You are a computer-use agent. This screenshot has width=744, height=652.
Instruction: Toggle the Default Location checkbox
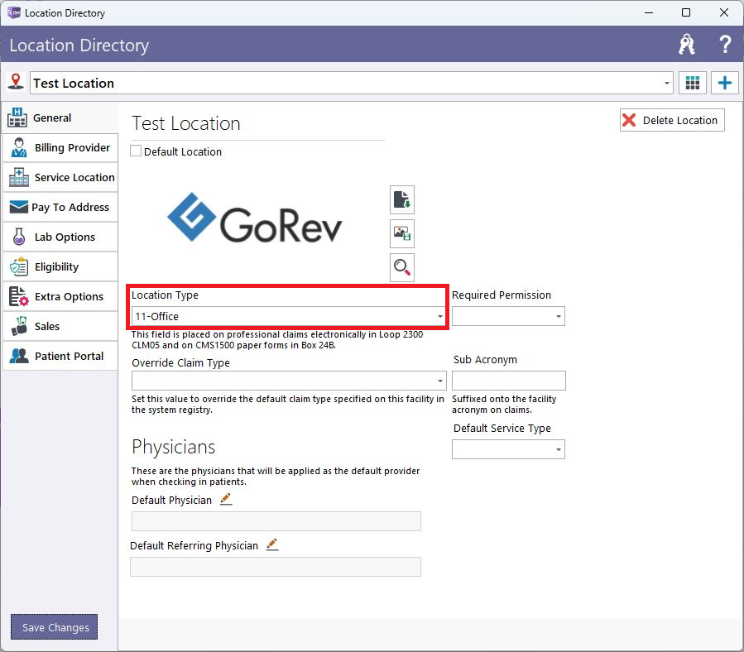136,151
